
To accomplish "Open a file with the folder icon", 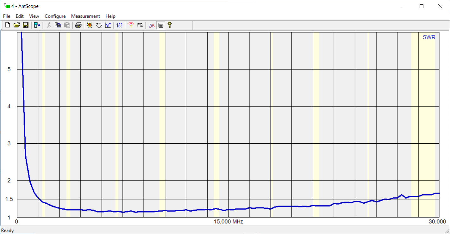I will coord(17,25).
